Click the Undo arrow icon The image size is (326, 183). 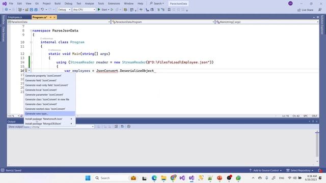click(x=42, y=10)
